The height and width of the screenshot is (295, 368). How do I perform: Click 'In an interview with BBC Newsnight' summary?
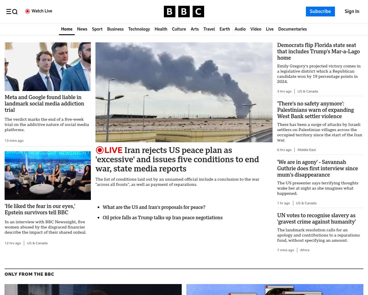45,227
